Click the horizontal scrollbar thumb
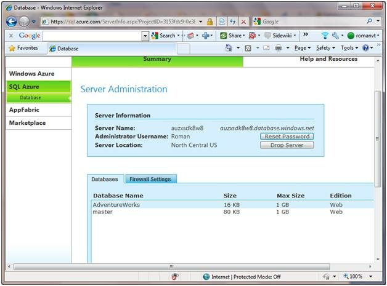 pos(172,266)
